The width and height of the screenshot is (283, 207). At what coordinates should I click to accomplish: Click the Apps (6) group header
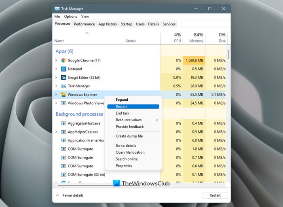[x=64, y=51]
